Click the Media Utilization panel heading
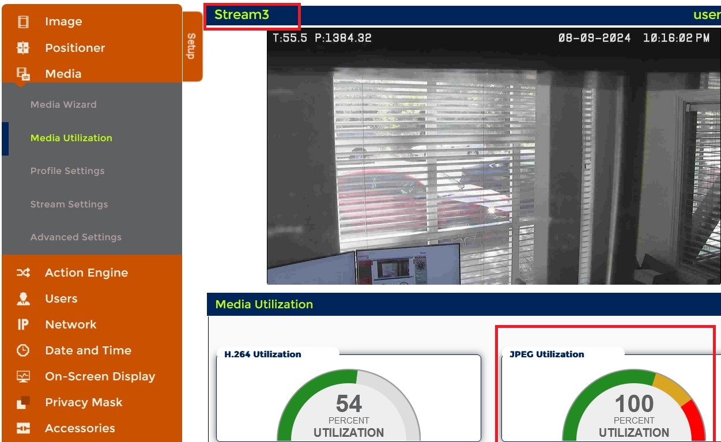Viewport: 721px width, 442px height. pyautogui.click(x=264, y=304)
